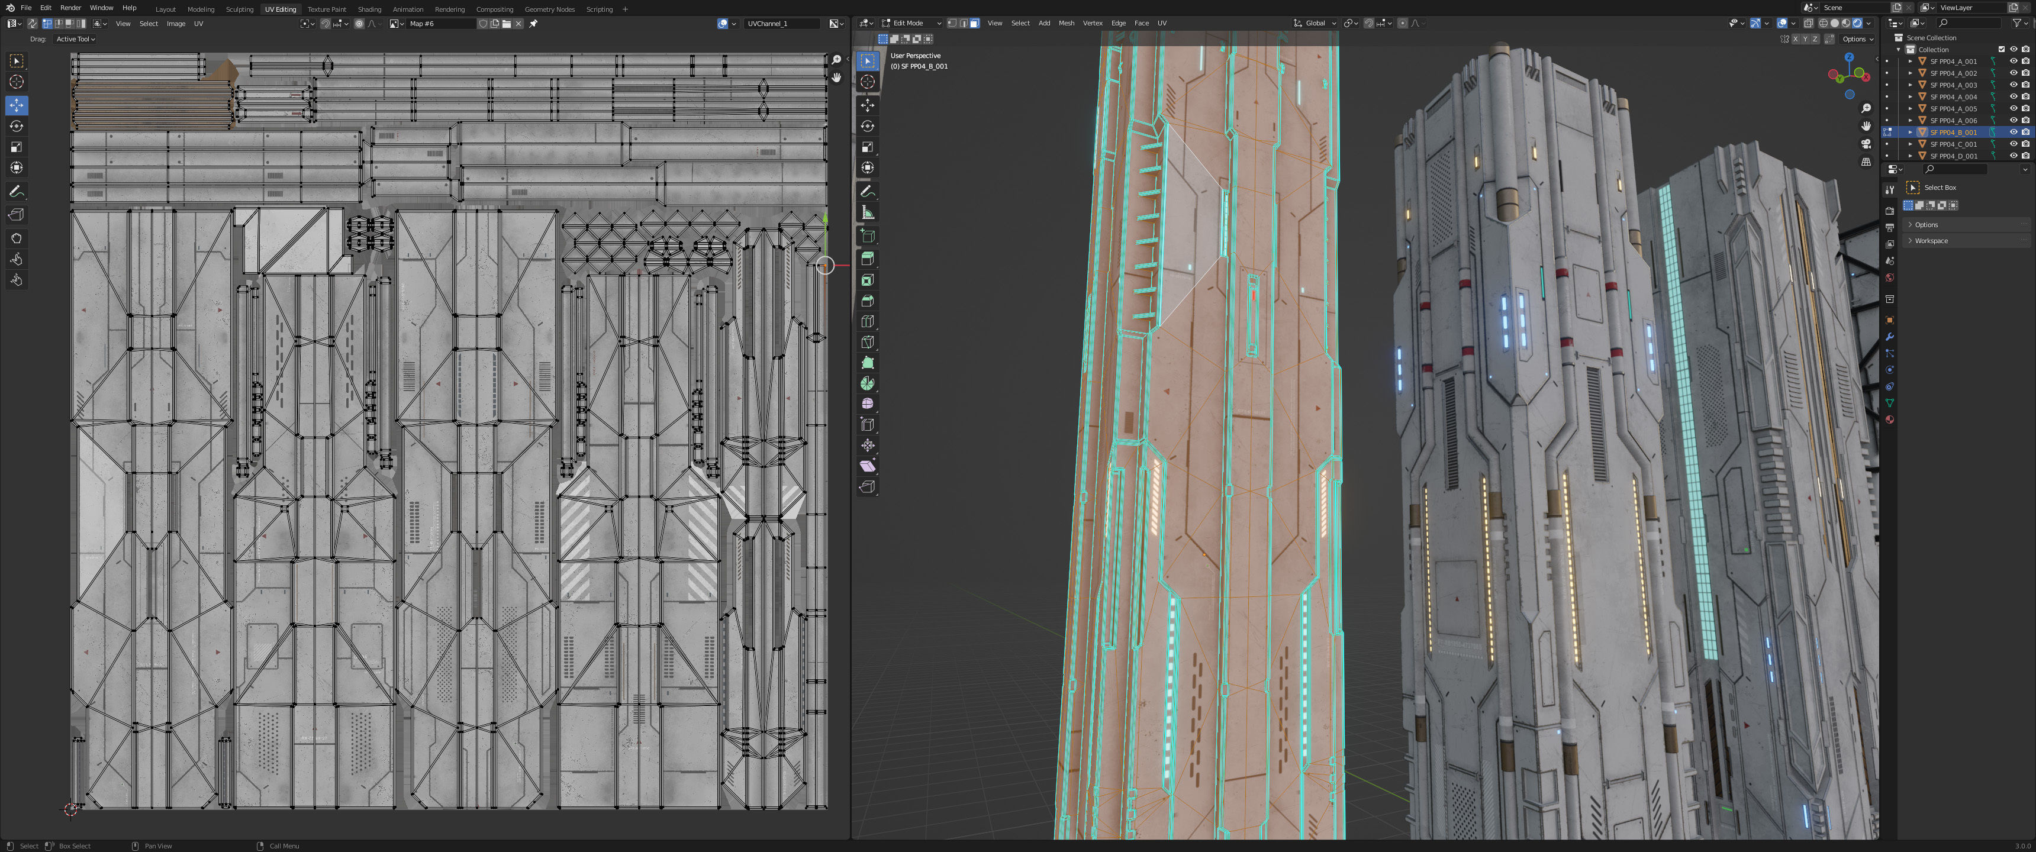Image resolution: width=2036 pixels, height=852 pixels.
Task: Select the Smooth vertices tool
Action: tap(868, 404)
